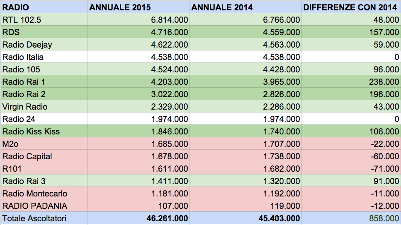This screenshot has width=401, height=225.
Task: Click the 46.261.000 total cell
Action: pos(139,218)
